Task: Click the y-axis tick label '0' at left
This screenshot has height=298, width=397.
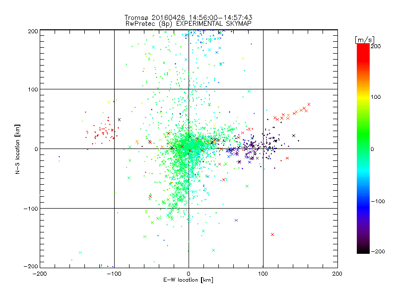Action: (x=36, y=149)
